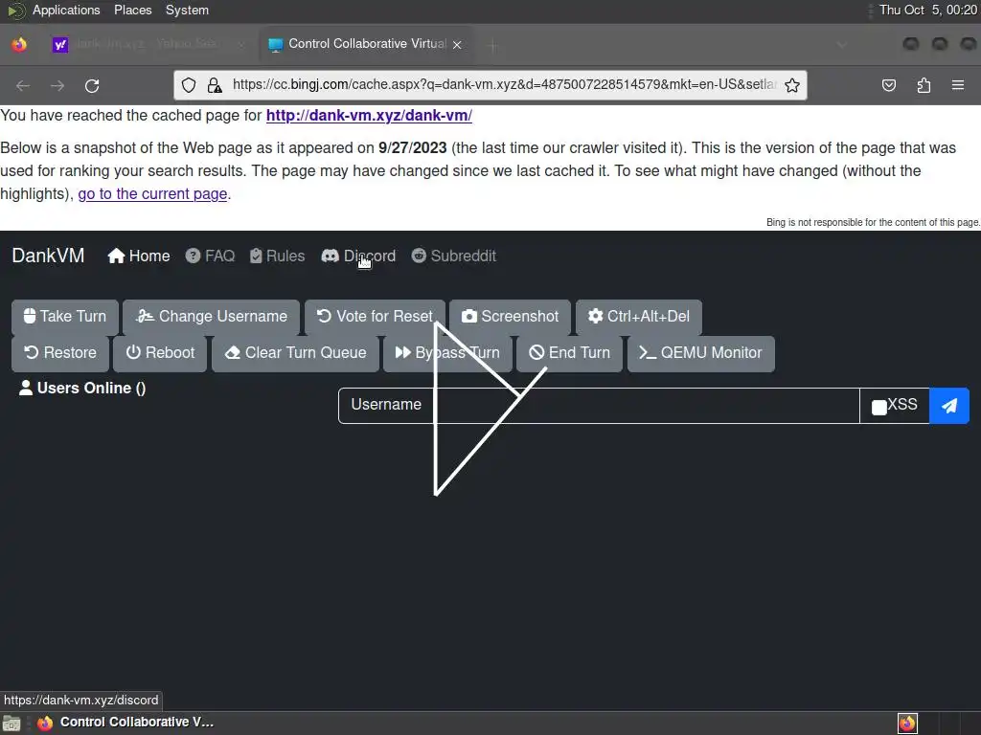Screen dimensions: 981x735
Task: Open the System menu
Action: (x=187, y=10)
